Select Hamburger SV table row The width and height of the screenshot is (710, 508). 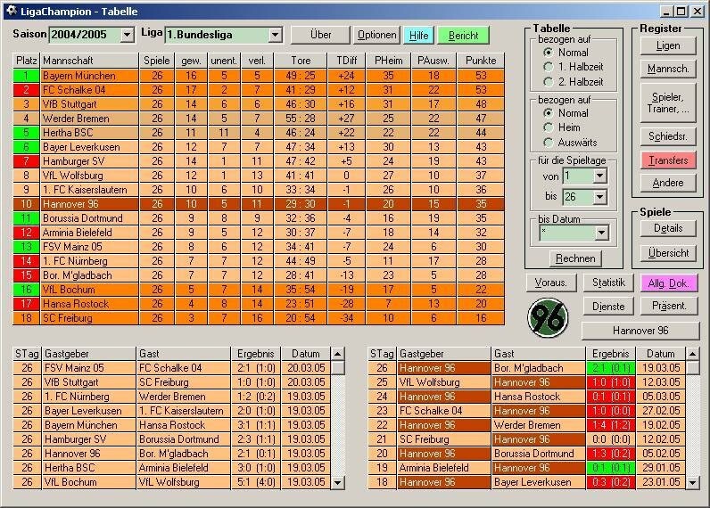[x=258, y=161]
